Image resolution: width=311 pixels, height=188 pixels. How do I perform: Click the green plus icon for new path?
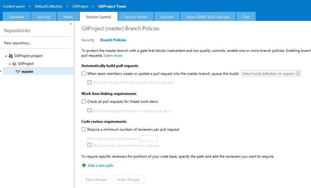coord(84,166)
